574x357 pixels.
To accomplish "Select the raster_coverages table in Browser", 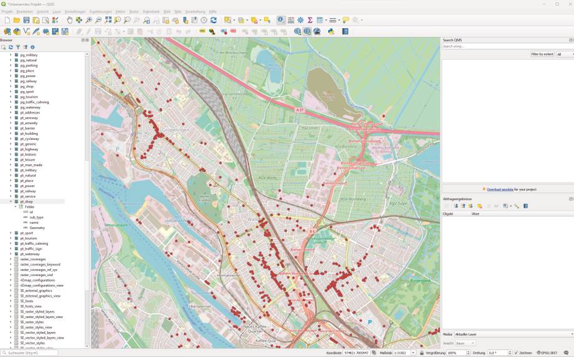I will pos(33,259).
